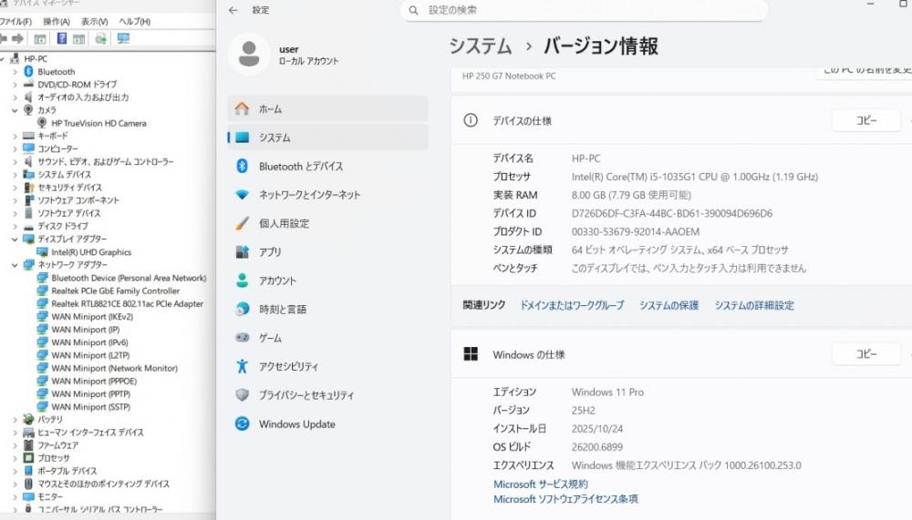Click the blue help question-mark toolbar icon
Screen dimensions: 912x520
point(62,38)
